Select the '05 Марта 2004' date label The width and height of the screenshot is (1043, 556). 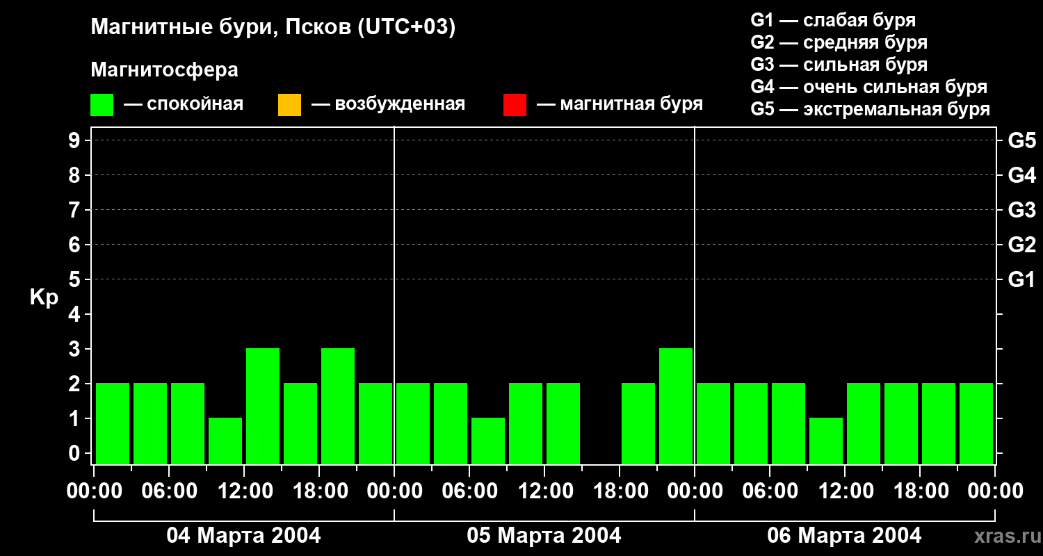pos(544,536)
